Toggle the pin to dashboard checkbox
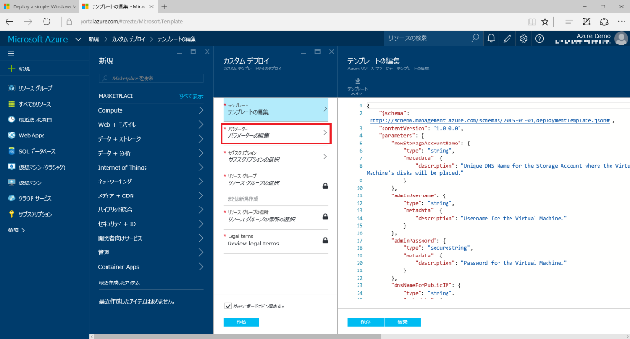Viewport: 630px width, 339px height. click(228, 306)
